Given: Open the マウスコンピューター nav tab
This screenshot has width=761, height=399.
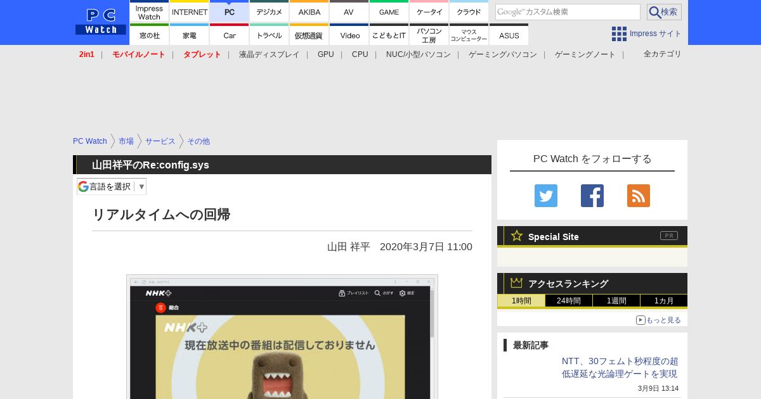Looking at the screenshot, I should [469, 34].
